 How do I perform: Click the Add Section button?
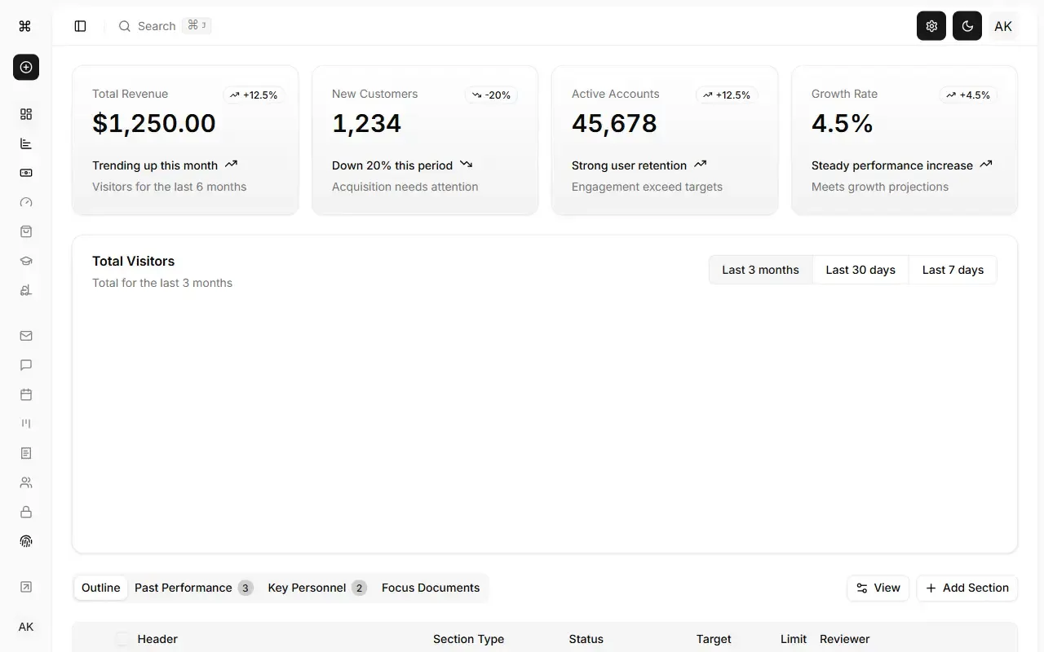(967, 588)
